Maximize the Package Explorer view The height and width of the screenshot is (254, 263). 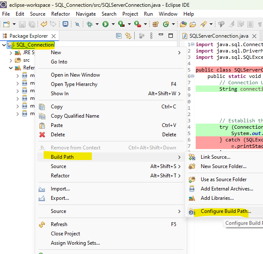[171, 36]
